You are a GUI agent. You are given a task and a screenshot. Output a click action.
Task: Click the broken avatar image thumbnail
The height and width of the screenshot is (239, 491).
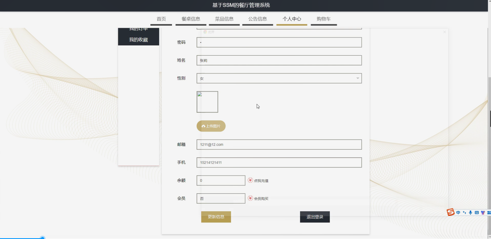tap(207, 102)
